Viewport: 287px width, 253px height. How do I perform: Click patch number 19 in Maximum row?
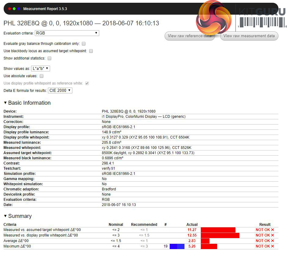[165, 246]
